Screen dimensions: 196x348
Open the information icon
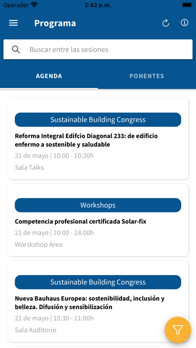pos(184,22)
